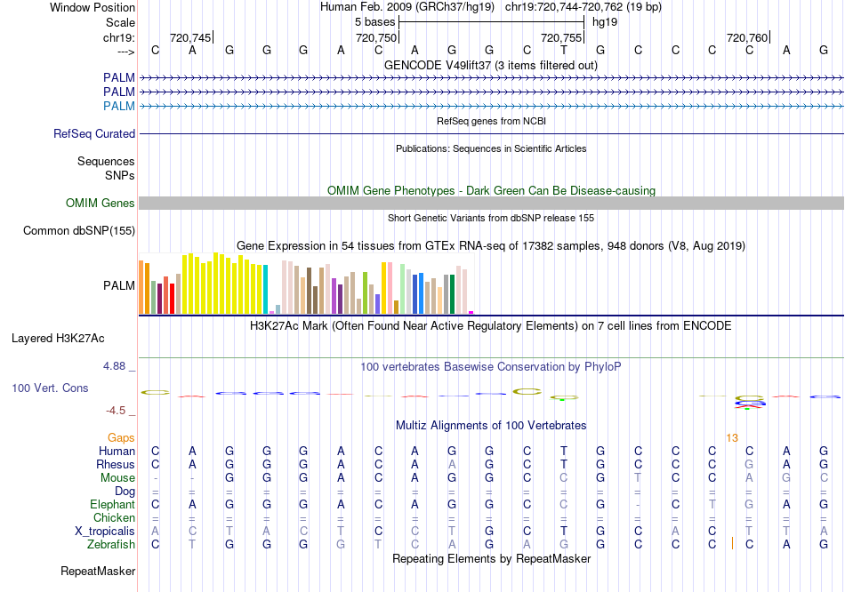845x592 pixels.
Task: Click the gray OMIM Genes item bar
Action: tap(491, 203)
